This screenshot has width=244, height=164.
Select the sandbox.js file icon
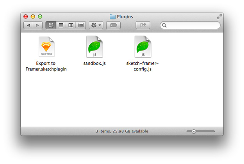click(x=94, y=47)
